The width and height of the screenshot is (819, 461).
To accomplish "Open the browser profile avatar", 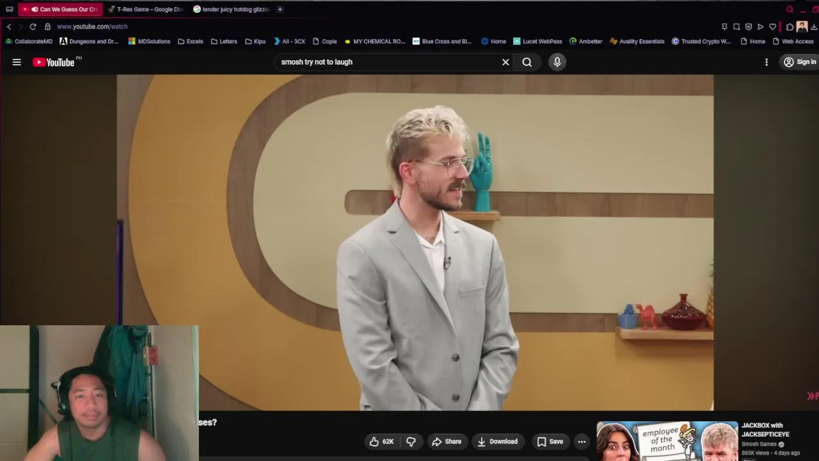I will click(x=802, y=26).
